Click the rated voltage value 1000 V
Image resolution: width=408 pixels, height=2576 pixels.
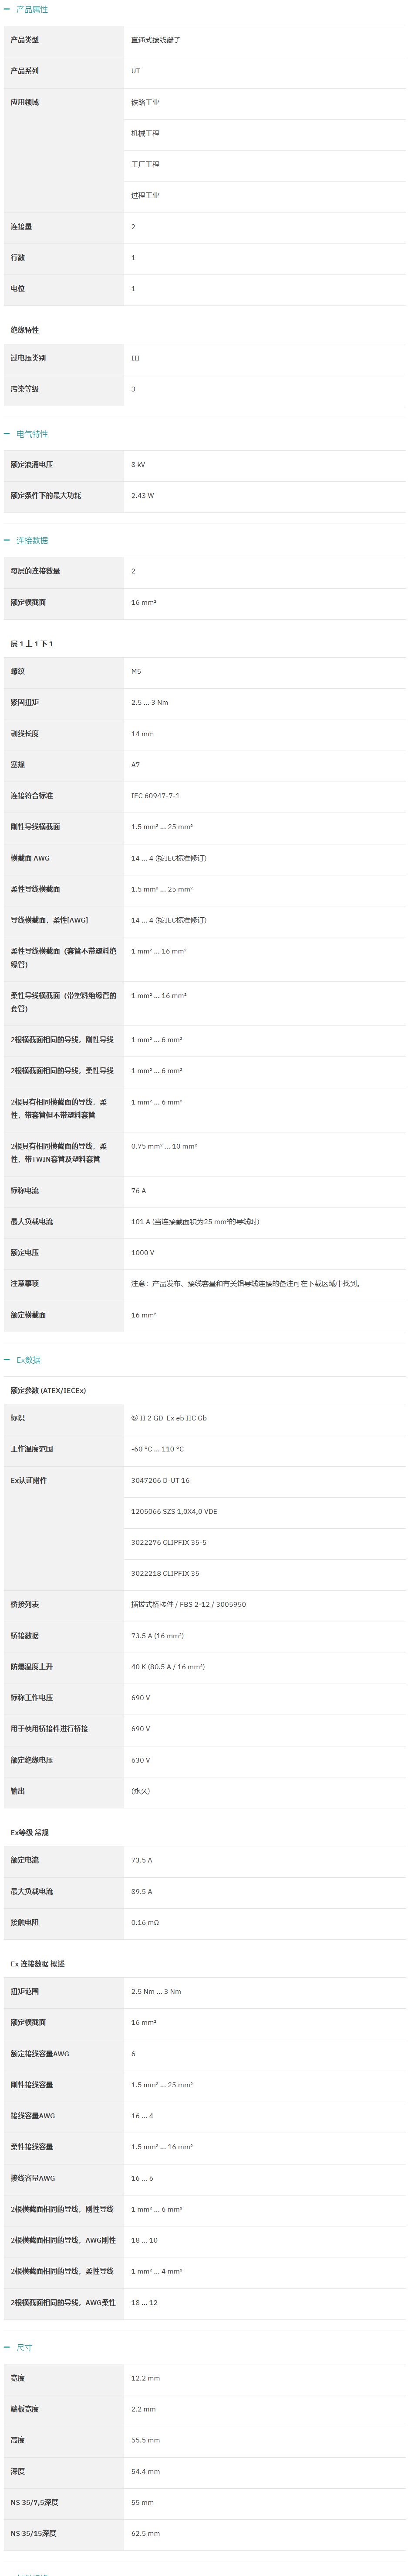tap(143, 1252)
